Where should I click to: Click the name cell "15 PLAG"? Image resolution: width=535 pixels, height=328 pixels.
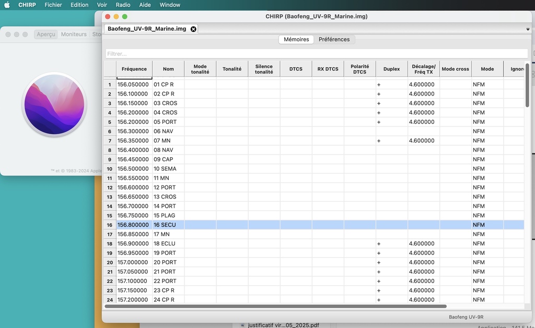click(168, 216)
